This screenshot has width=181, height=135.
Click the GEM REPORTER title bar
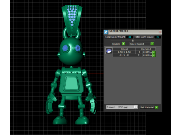coord(133,32)
